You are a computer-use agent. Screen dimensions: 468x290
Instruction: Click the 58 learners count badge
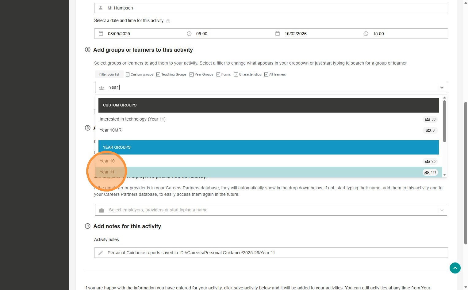point(430,119)
